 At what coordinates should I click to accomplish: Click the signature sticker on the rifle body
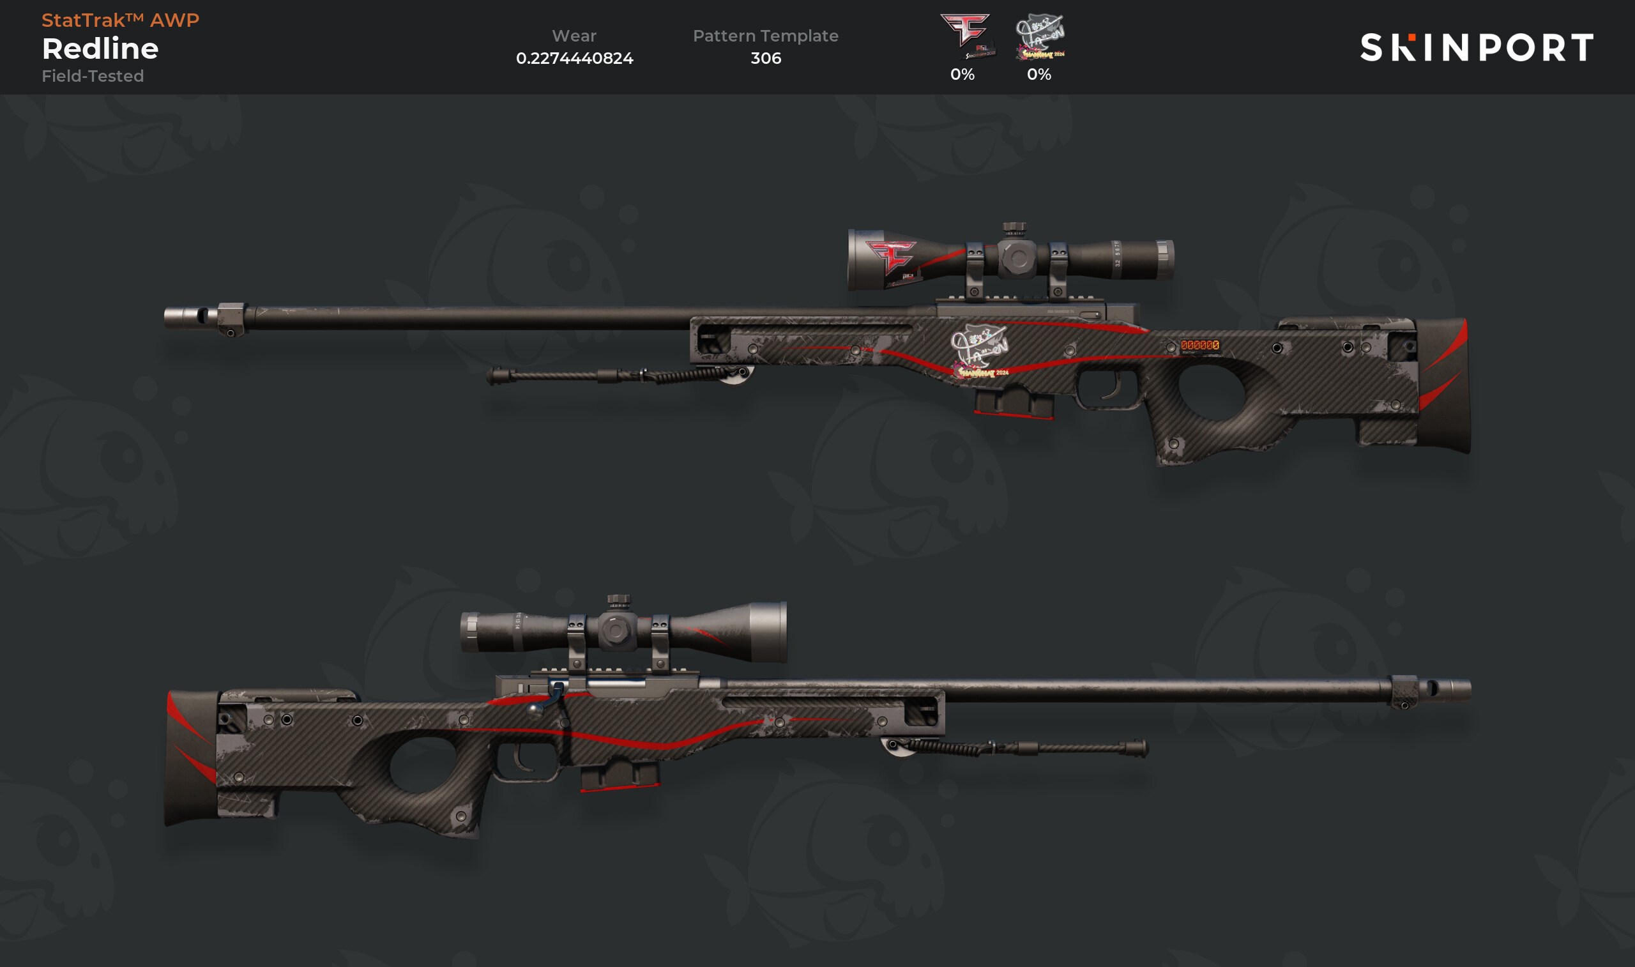(979, 352)
